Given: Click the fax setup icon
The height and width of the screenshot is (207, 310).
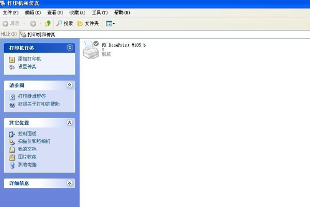Looking at the screenshot, I should click(x=12, y=68).
